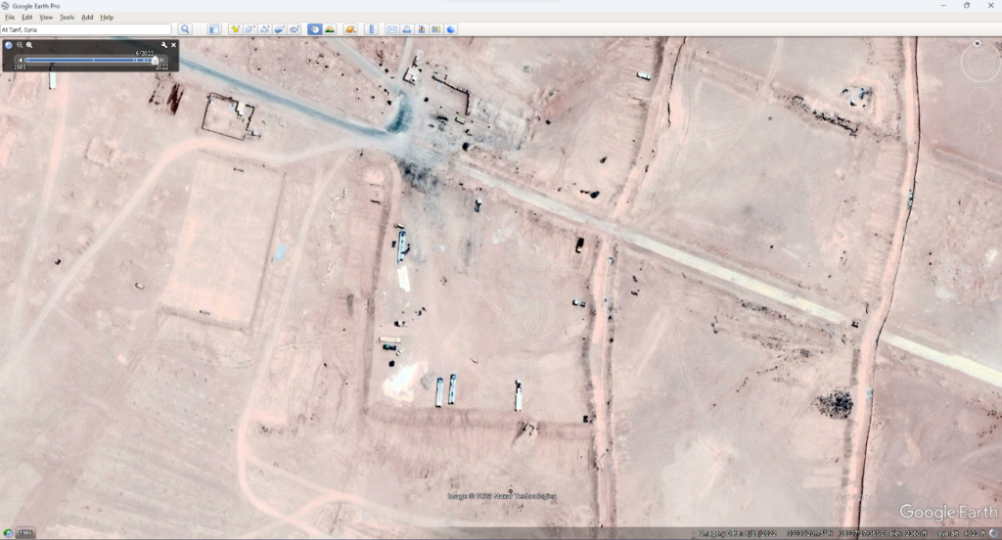Viewport: 1002px width, 540px height.
Task: Open the Help menu
Action: (107, 17)
